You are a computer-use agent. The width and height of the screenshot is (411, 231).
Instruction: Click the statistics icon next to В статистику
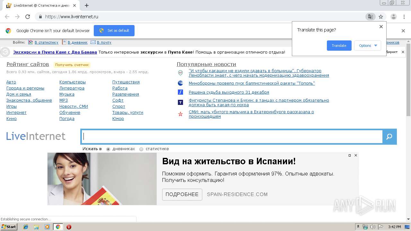[x=31, y=42]
